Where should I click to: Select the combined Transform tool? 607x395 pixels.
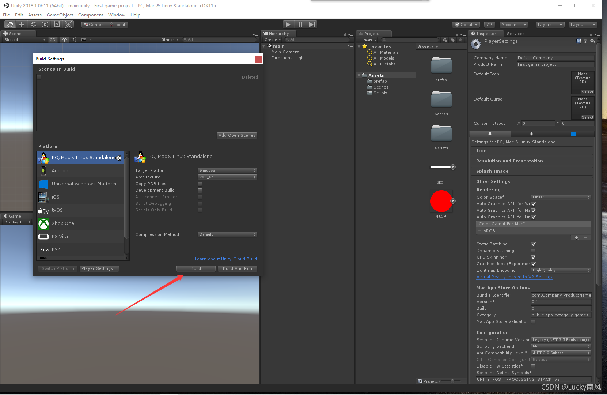[x=68, y=25]
